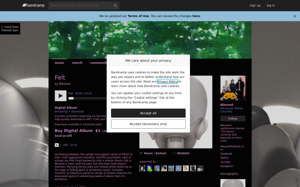Dismiss the Terms of Use banner
The height and width of the screenshot is (187, 300).
[294, 16]
